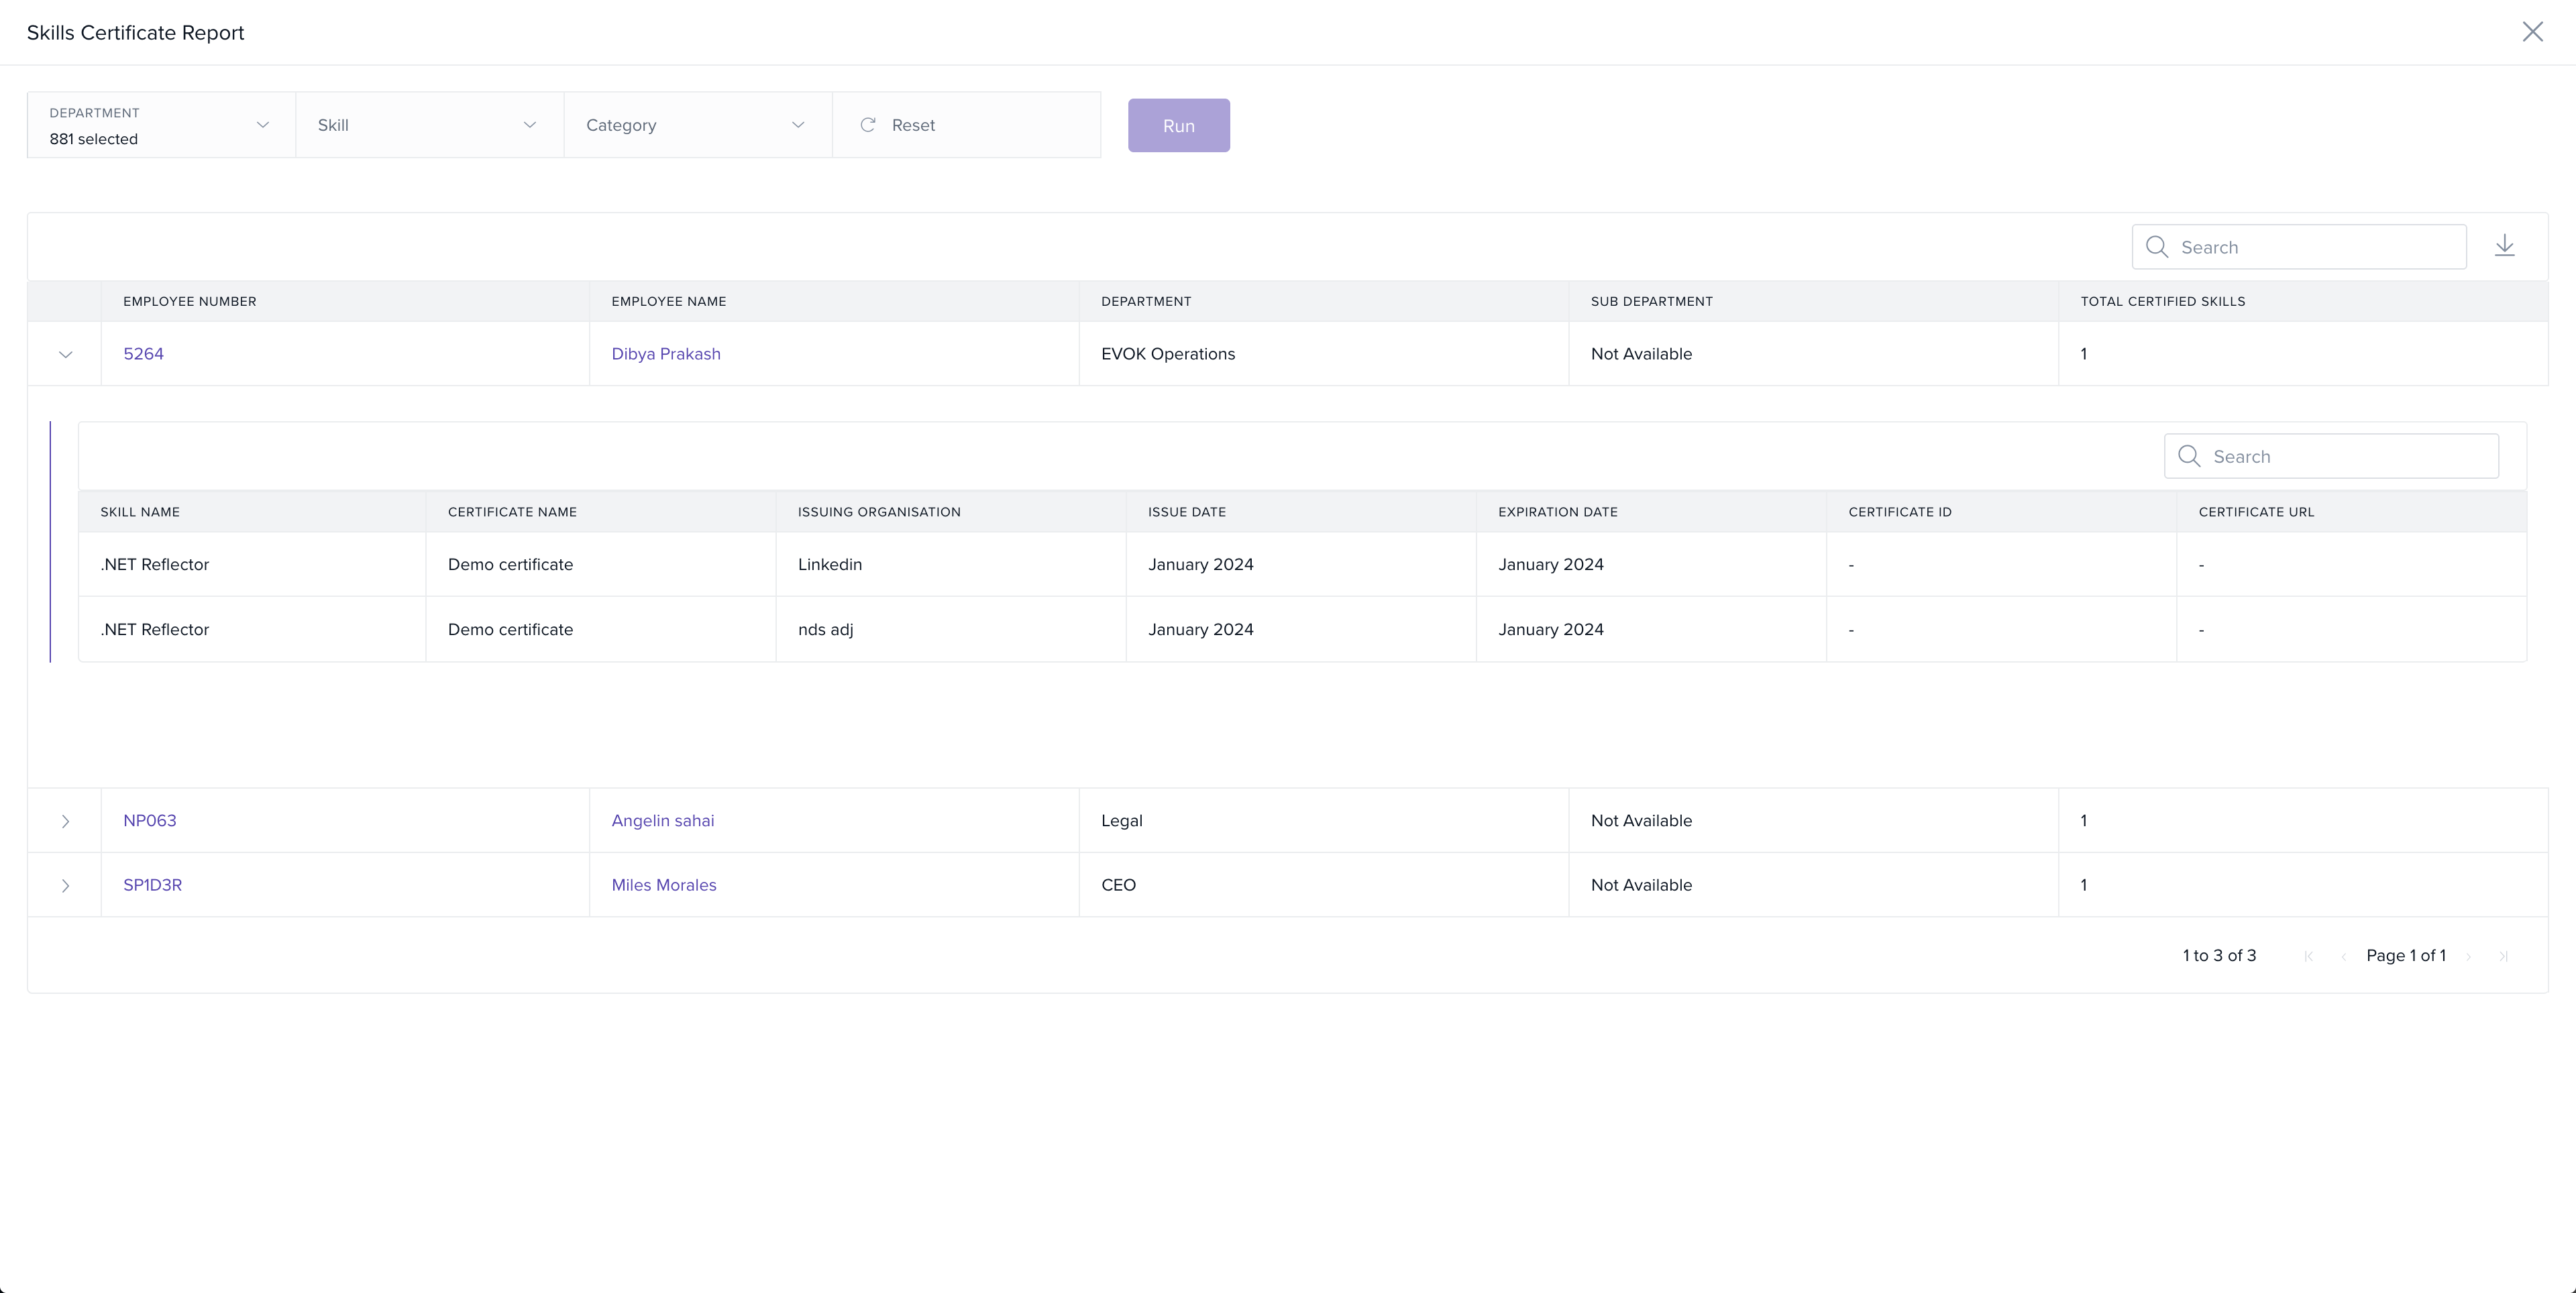
Task: Download the report using the download icon
Action: pos(2504,246)
